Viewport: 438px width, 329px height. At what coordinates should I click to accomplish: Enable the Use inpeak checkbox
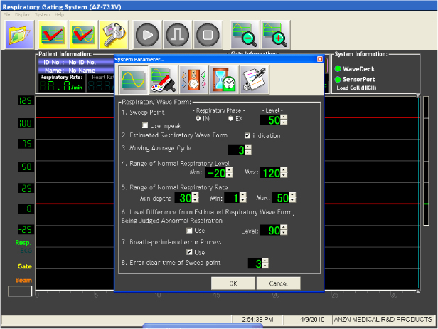[x=145, y=126]
